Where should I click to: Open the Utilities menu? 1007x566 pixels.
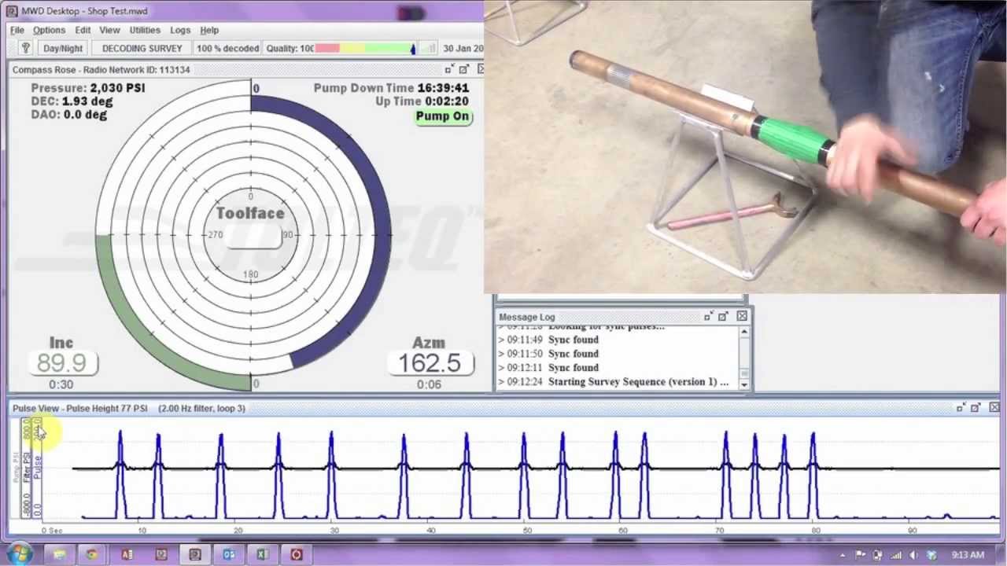pyautogui.click(x=145, y=30)
